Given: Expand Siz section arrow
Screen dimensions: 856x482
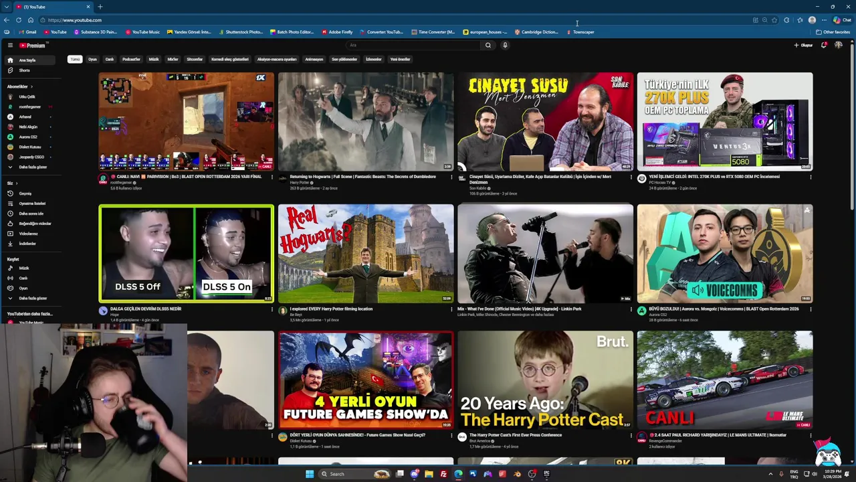Looking at the screenshot, I should (17, 183).
